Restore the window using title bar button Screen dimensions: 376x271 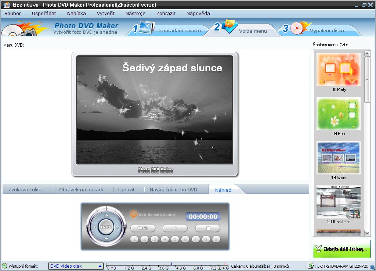click(x=364, y=5)
